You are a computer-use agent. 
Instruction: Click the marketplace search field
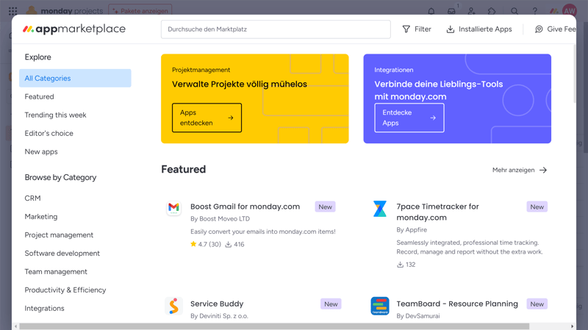276,29
